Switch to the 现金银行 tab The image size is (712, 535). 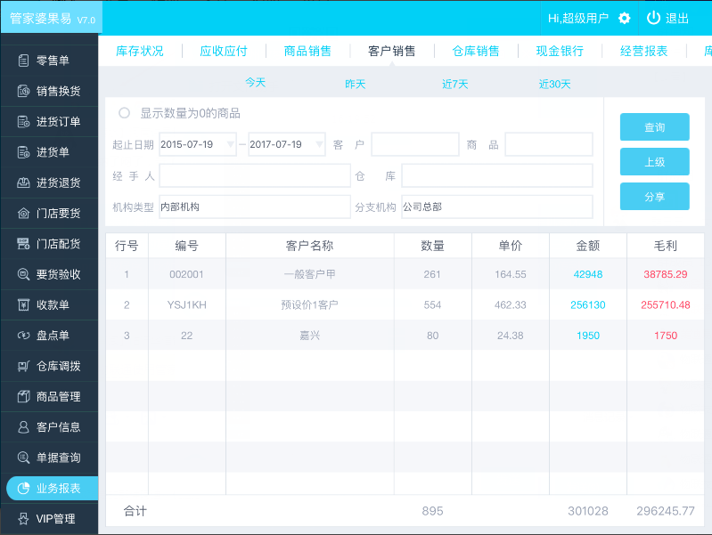[560, 51]
